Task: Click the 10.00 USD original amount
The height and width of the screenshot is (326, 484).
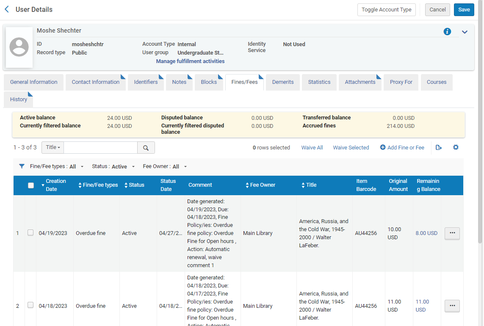Action: coord(394,233)
